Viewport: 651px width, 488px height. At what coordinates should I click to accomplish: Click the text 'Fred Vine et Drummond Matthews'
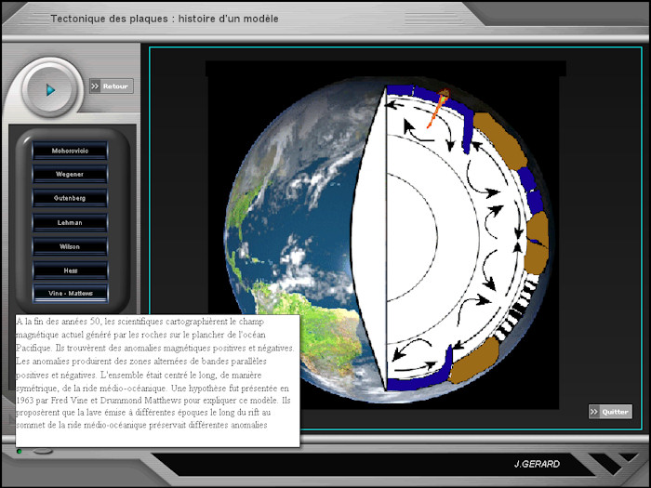click(116, 401)
